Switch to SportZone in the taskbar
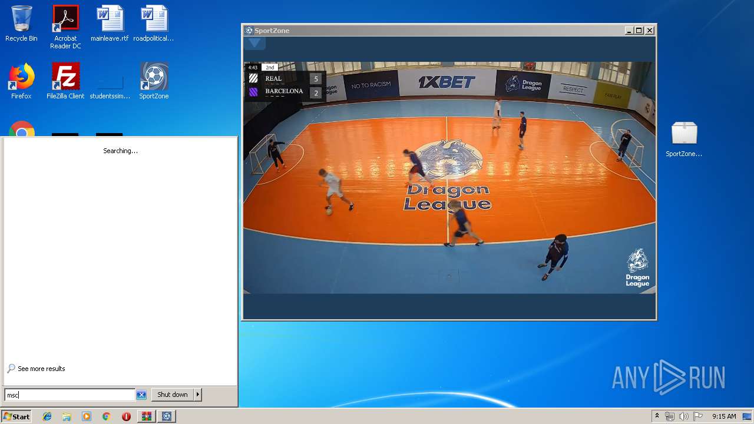This screenshot has height=424, width=754. 167,416
